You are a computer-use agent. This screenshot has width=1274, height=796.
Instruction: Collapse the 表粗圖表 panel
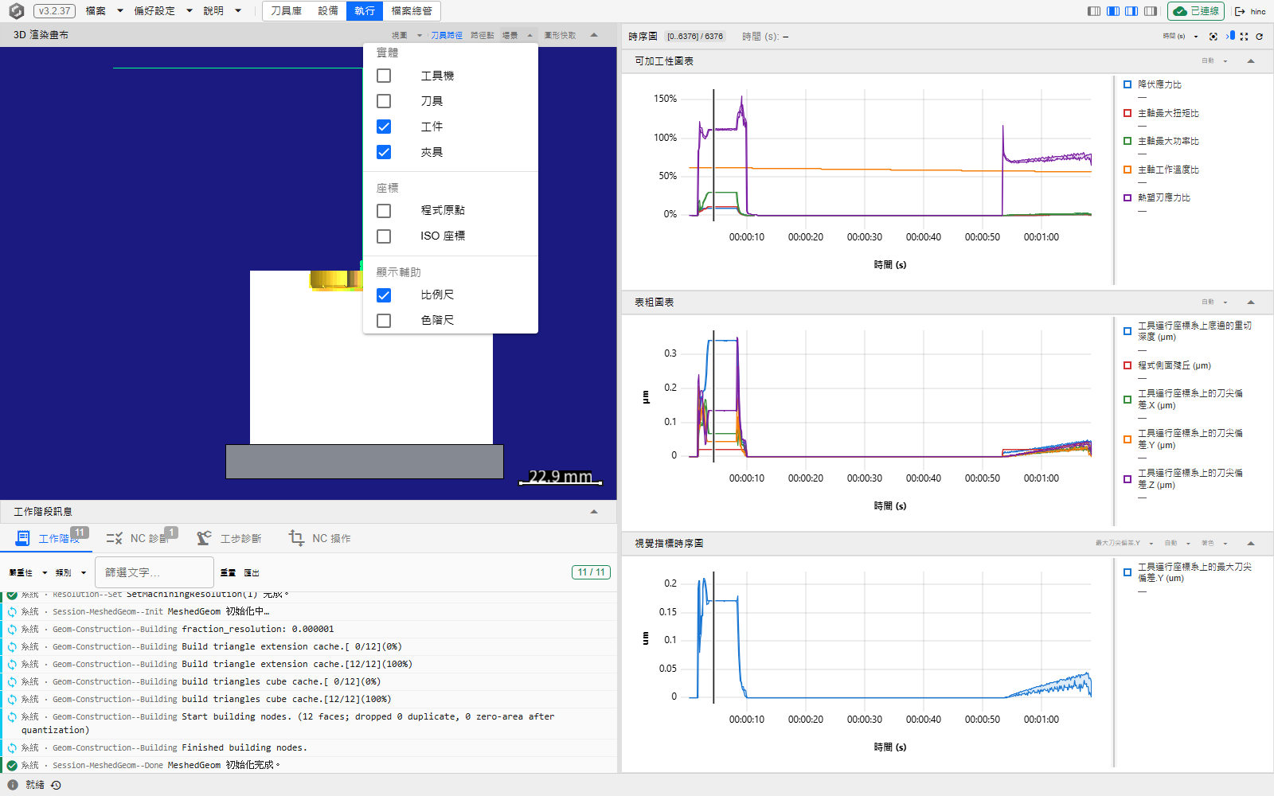1251,302
